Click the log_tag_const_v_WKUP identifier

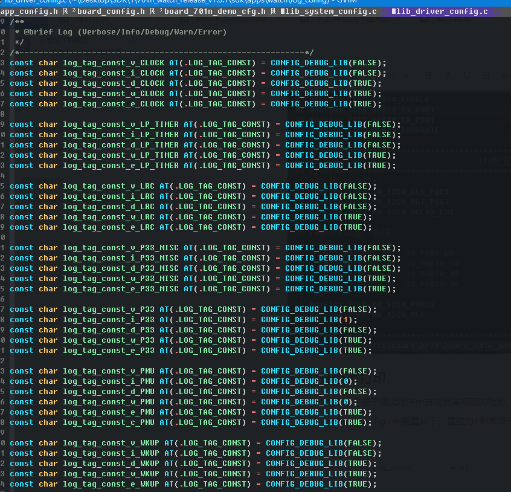pos(111,443)
